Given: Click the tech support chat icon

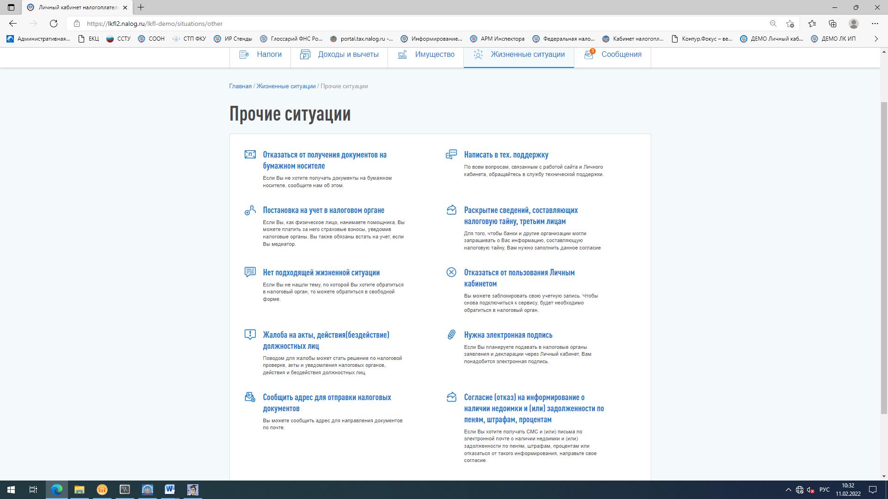Looking at the screenshot, I should [x=451, y=154].
